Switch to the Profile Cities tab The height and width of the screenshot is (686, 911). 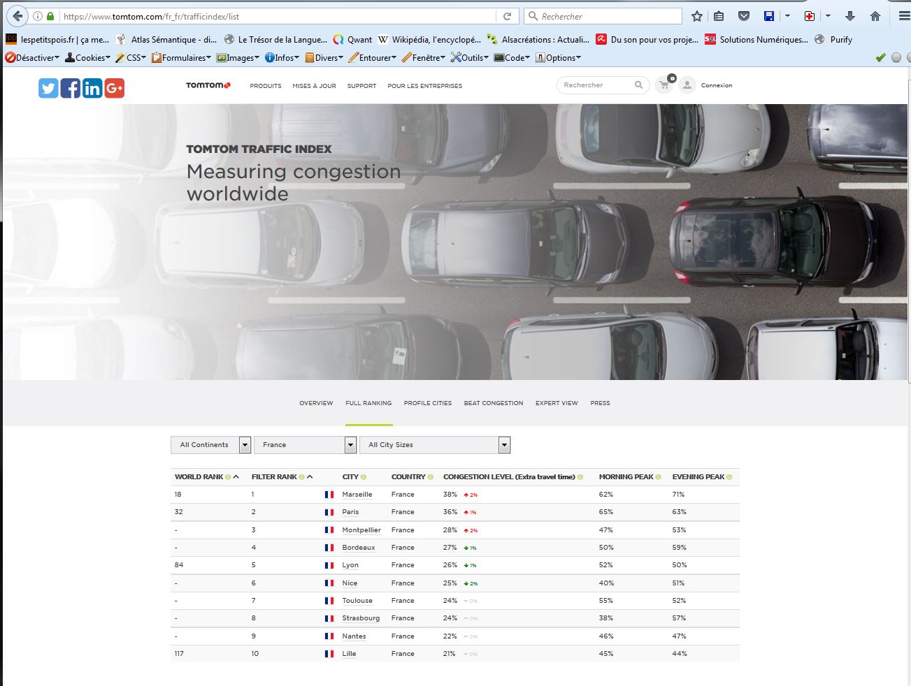(427, 403)
